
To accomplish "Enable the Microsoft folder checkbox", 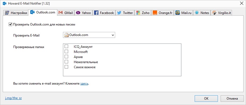I will coord(66,52).
